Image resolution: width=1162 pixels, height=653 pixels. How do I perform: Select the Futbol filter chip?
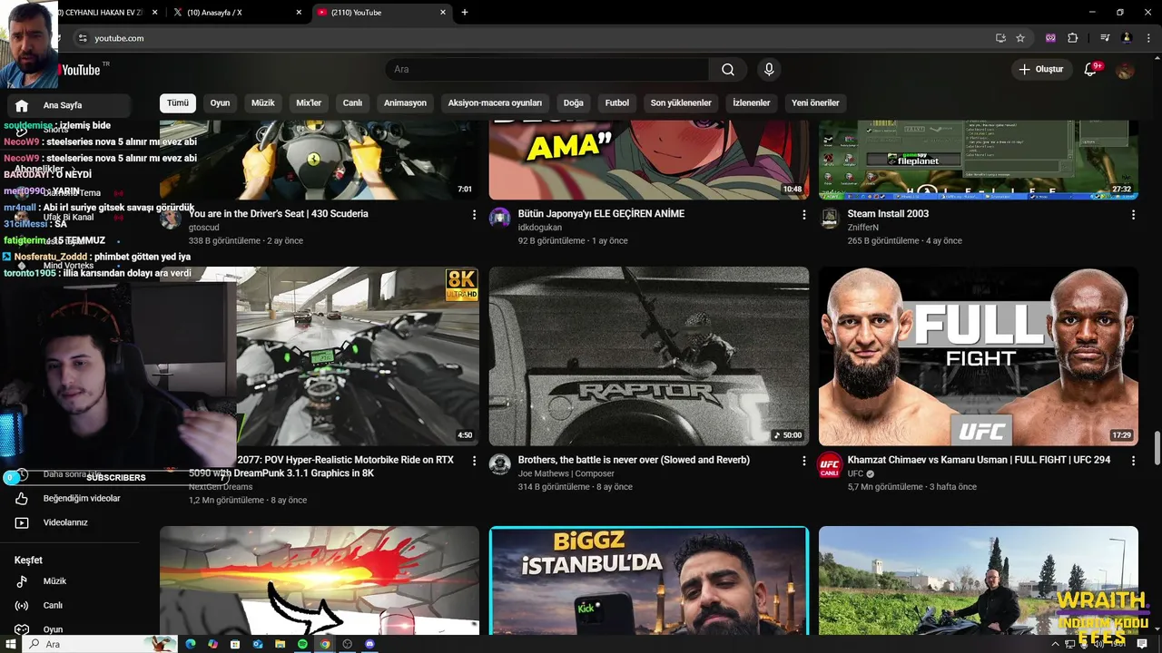pyautogui.click(x=617, y=102)
